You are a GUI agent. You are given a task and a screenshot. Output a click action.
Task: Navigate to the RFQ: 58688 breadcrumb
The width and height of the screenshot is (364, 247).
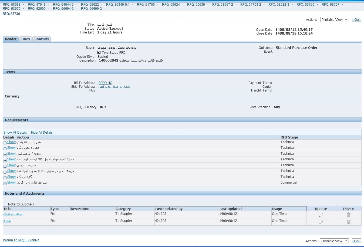pos(12,5)
